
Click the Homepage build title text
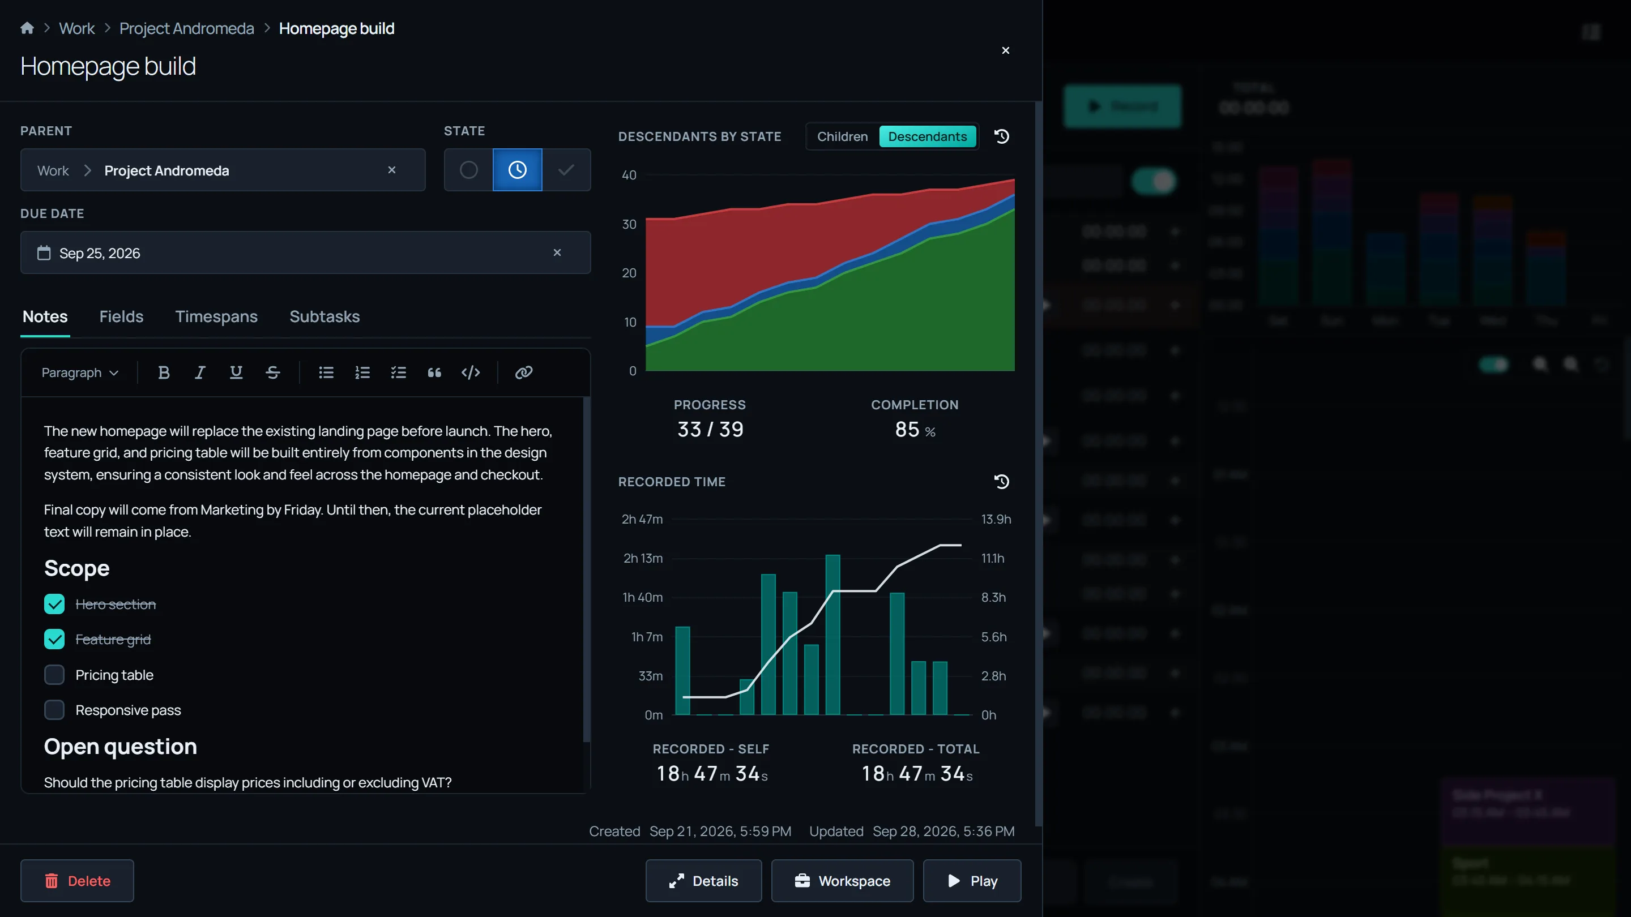click(108, 66)
